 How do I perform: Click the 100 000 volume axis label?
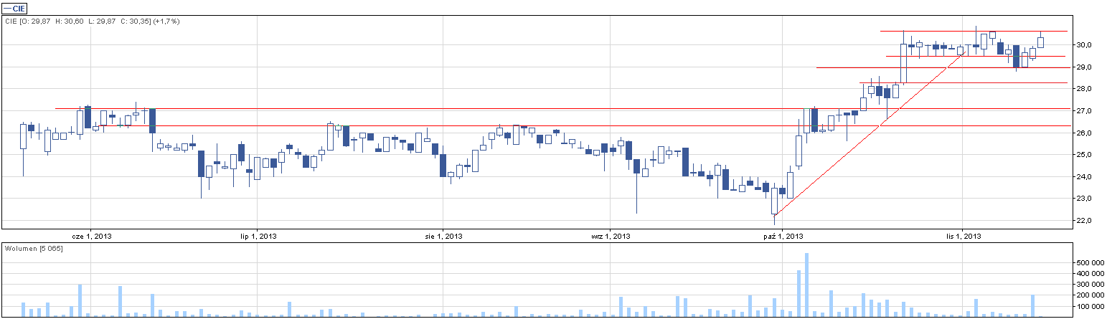[1089, 307]
